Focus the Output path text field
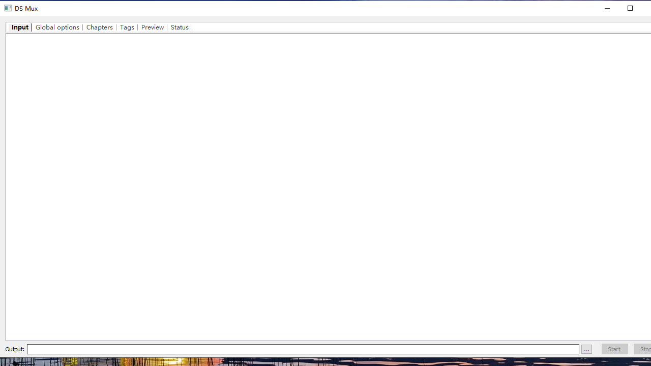Viewport: 651px width, 366px height. point(303,349)
